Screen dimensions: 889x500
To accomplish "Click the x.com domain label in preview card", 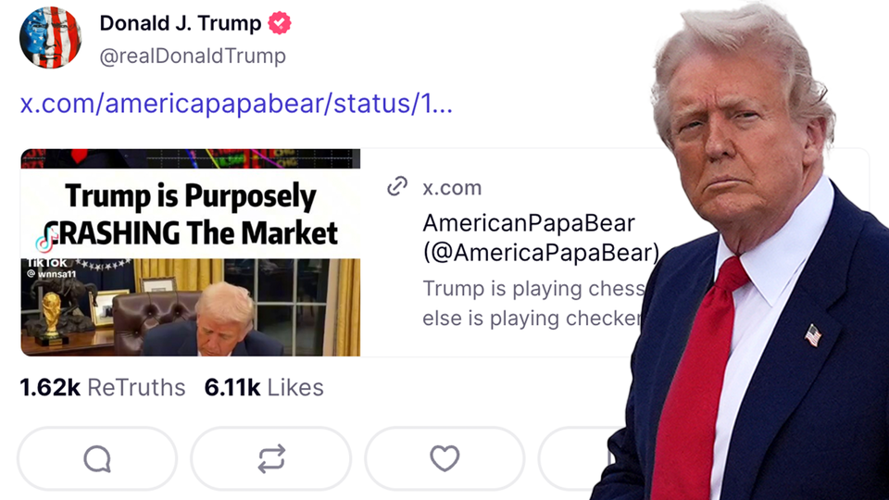I will (x=452, y=188).
